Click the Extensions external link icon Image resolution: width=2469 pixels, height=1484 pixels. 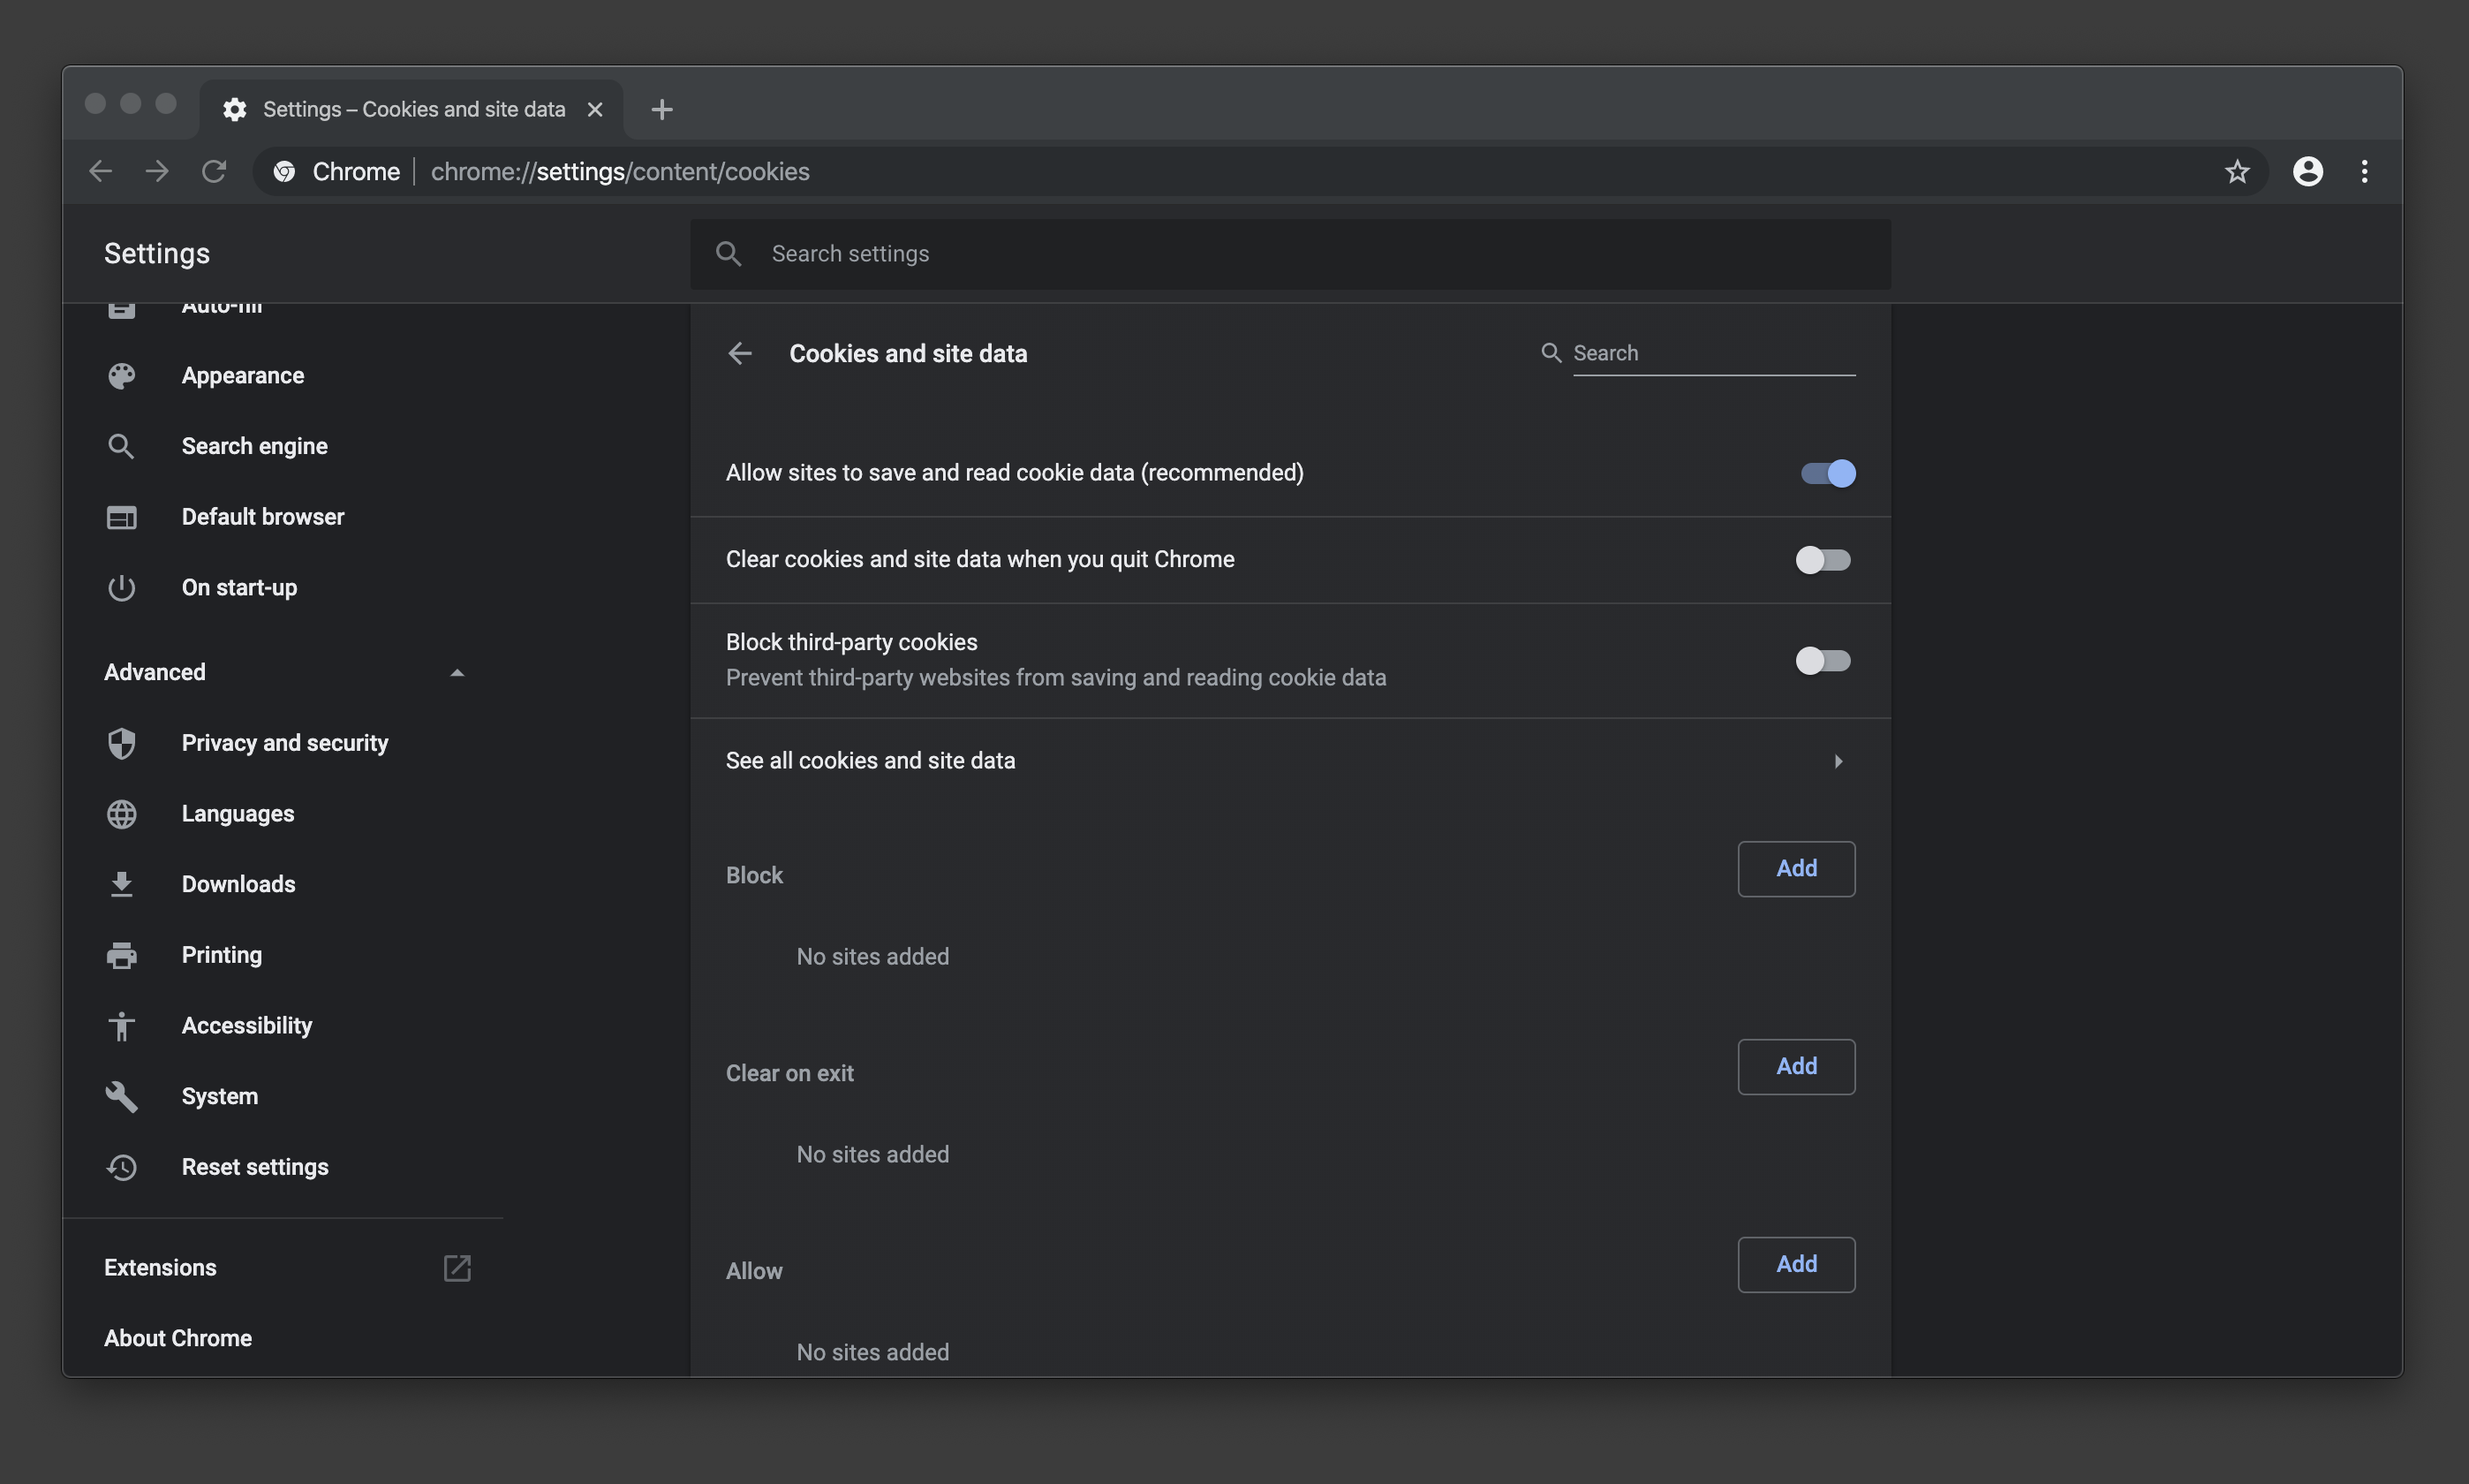tap(457, 1268)
